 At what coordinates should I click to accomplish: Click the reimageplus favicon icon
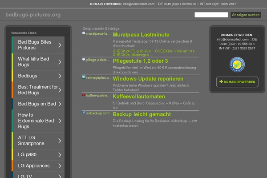(x=84, y=77)
